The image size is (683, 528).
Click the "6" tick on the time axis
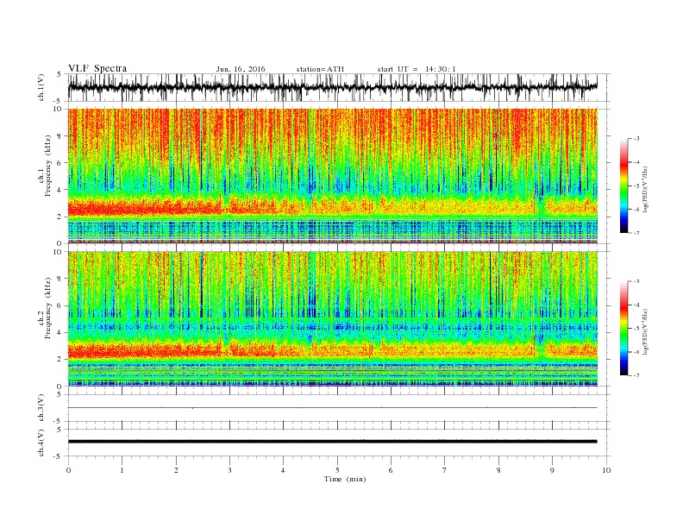coord(391,470)
